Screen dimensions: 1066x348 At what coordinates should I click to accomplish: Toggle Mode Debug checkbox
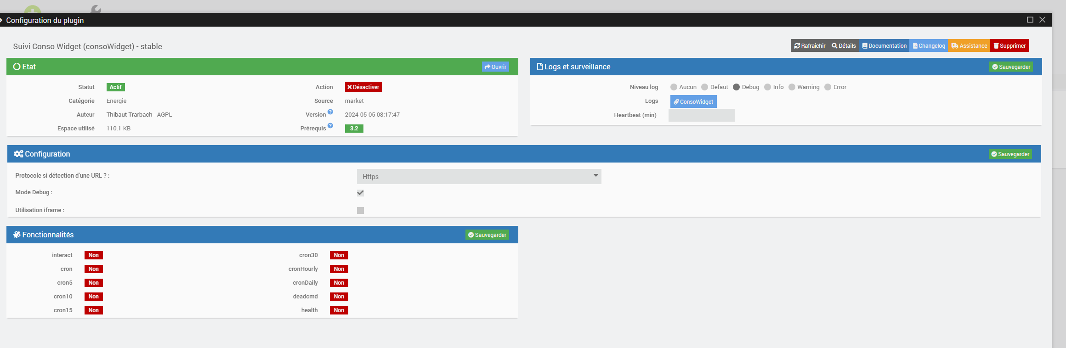point(360,193)
